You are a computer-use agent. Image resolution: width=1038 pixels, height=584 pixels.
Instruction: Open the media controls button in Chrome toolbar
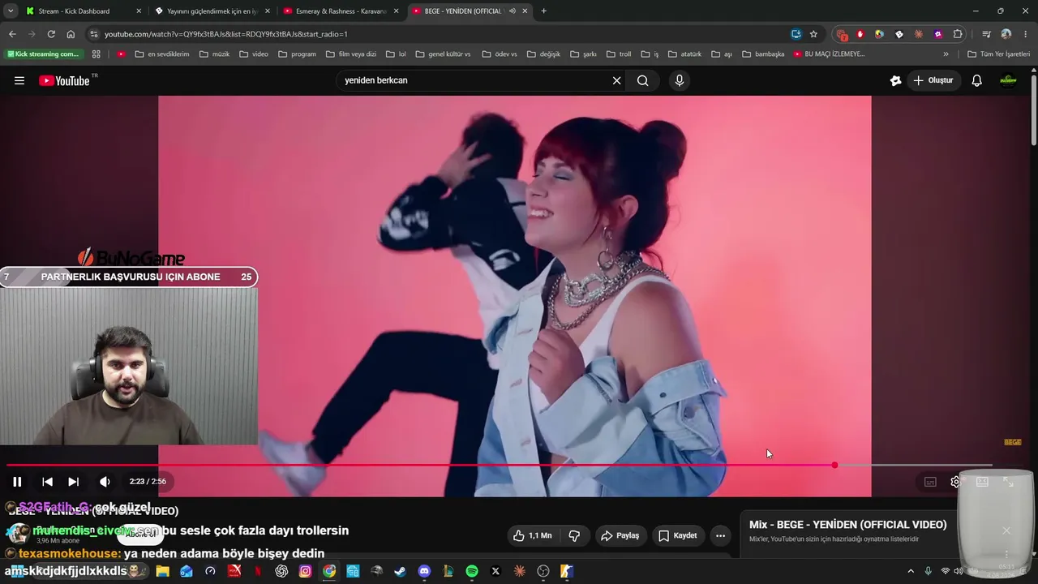click(x=986, y=34)
